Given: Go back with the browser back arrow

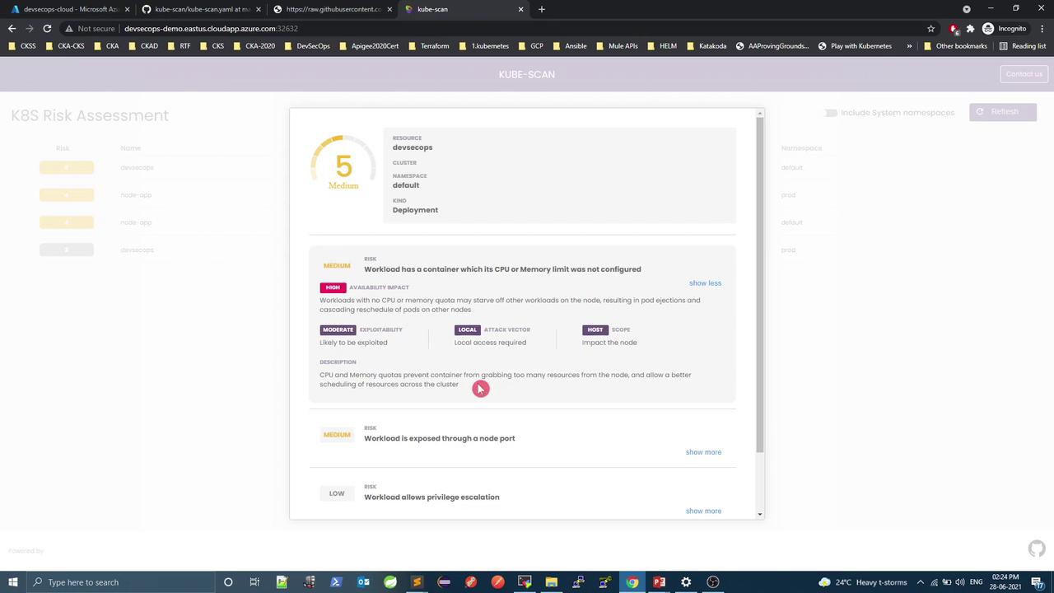Looking at the screenshot, I should coord(12,28).
